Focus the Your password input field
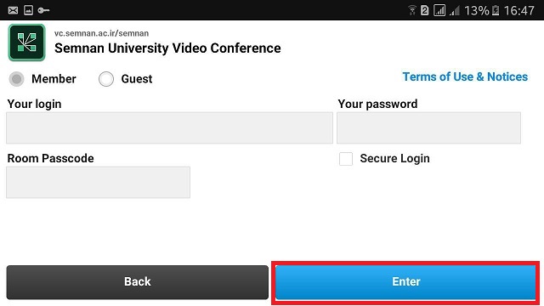Viewport: 544px width, 306px height. [x=428, y=127]
